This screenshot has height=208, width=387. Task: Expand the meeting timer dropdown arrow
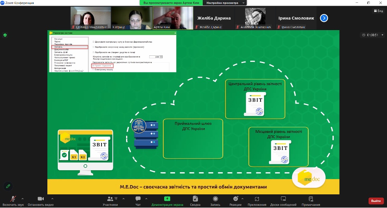[x=382, y=35]
